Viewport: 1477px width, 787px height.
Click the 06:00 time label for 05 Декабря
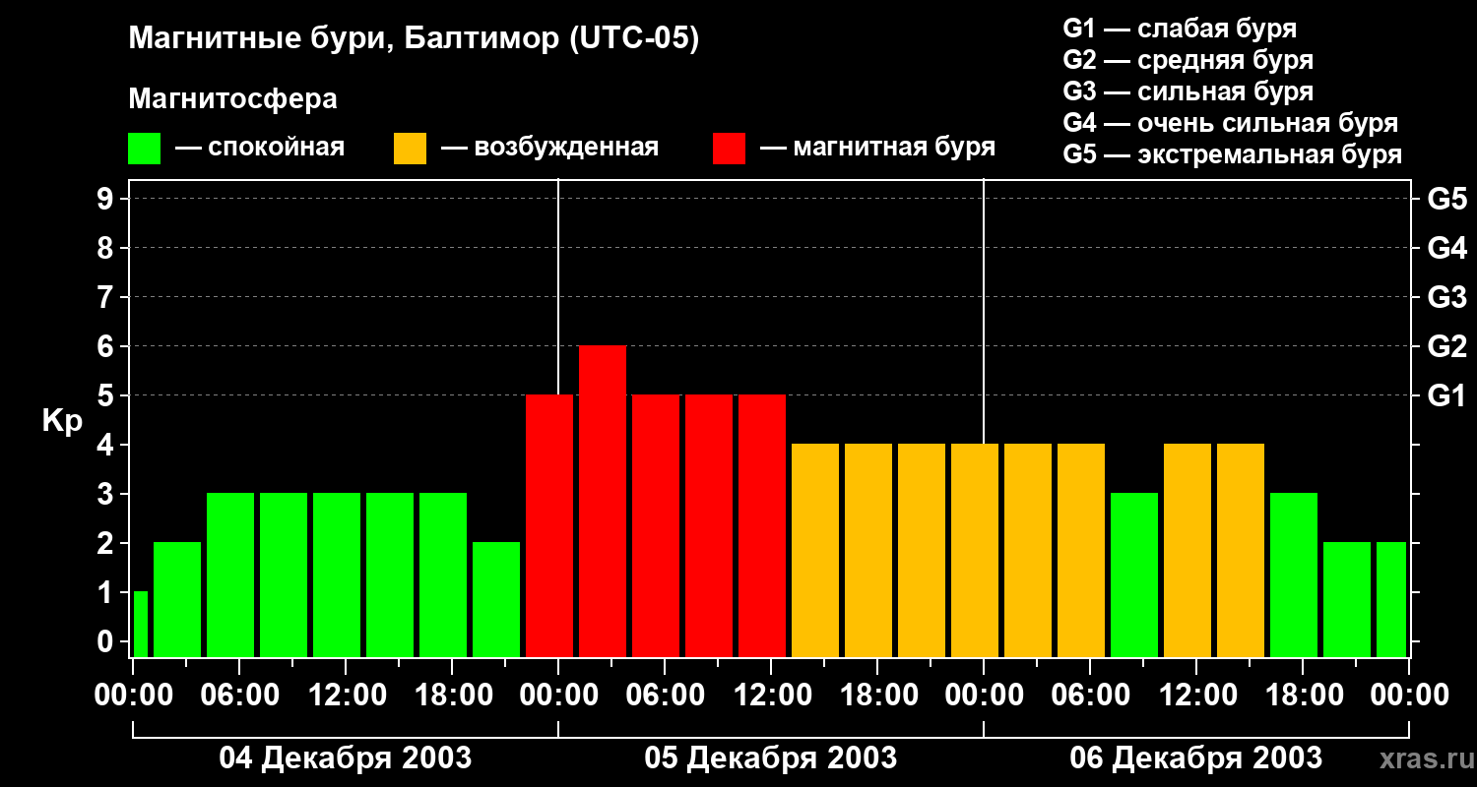coord(664,696)
